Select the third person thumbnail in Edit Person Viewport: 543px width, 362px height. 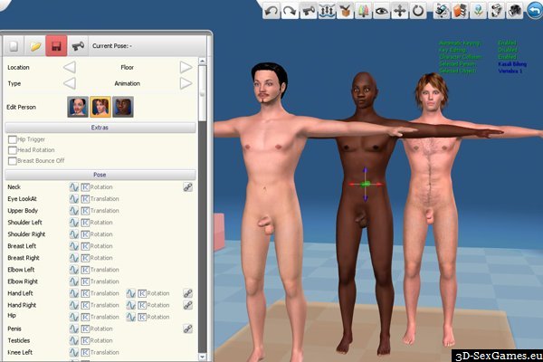(123, 107)
